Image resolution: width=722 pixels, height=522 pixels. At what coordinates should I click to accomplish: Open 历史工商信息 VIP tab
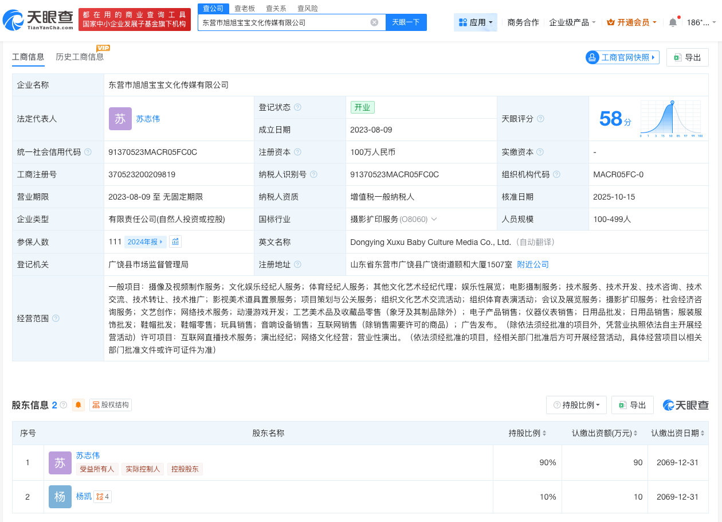(x=80, y=57)
